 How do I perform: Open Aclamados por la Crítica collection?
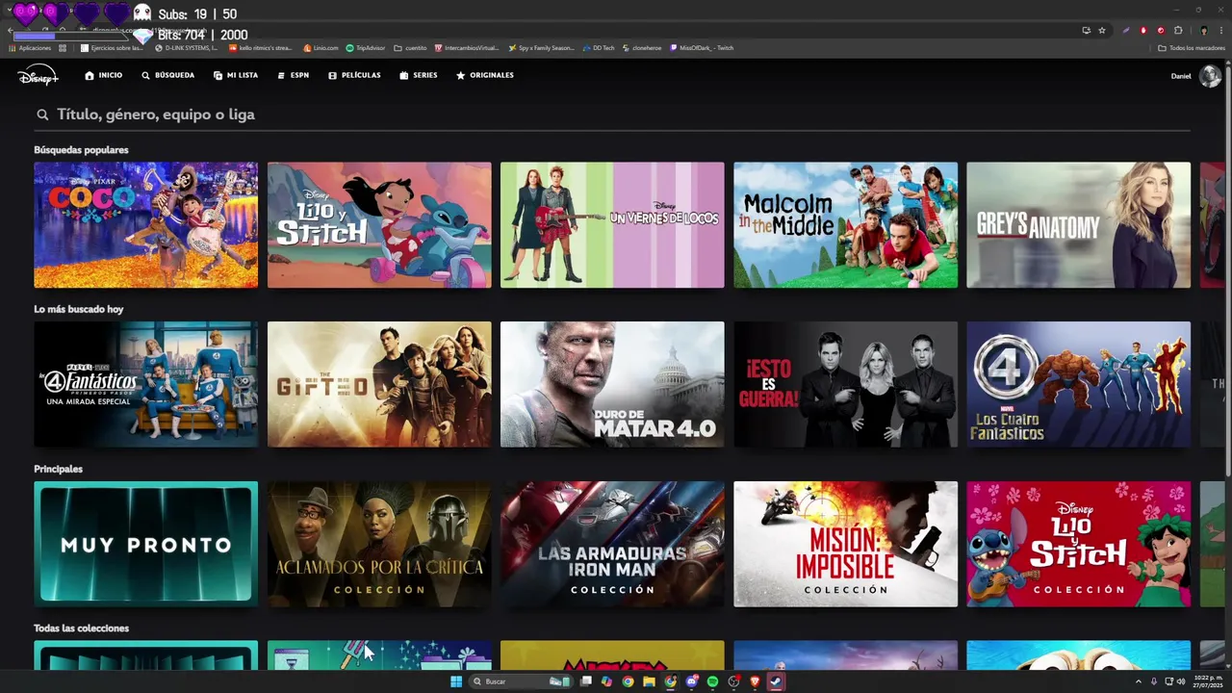click(379, 544)
